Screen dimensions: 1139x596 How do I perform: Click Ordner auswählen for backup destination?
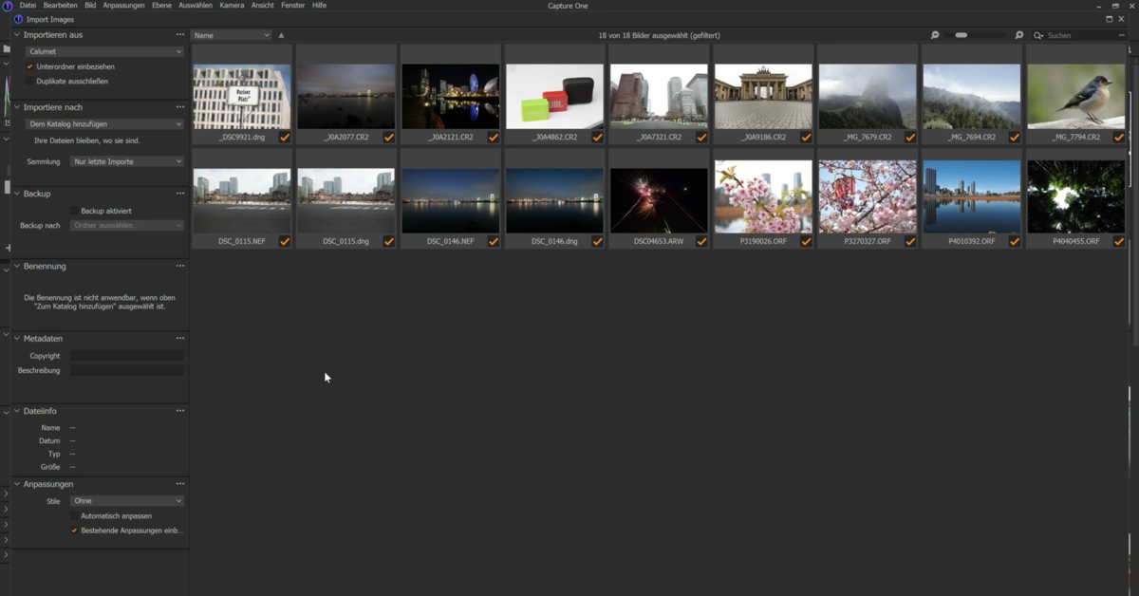click(126, 225)
